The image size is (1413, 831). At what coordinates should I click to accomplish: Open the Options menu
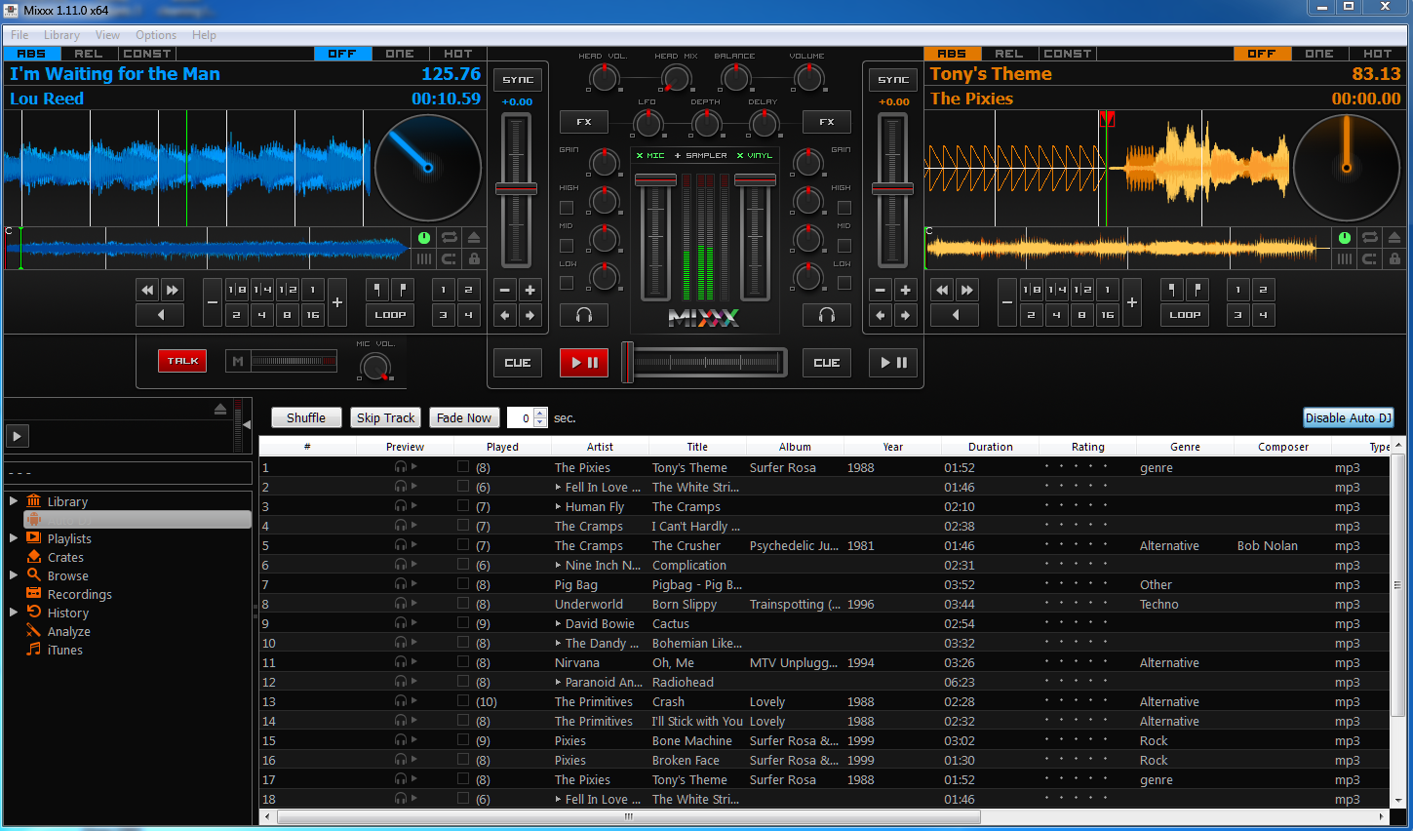coord(156,35)
